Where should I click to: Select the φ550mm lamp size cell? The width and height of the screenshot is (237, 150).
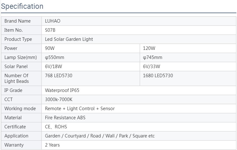[x=55, y=57]
